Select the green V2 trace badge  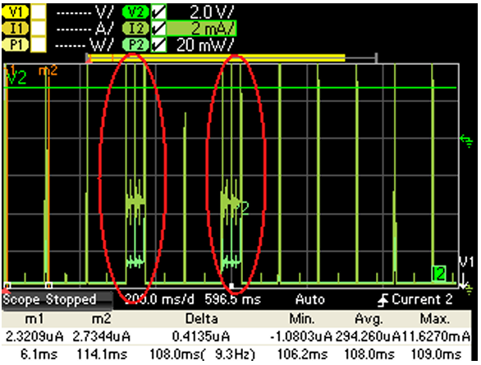136,12
